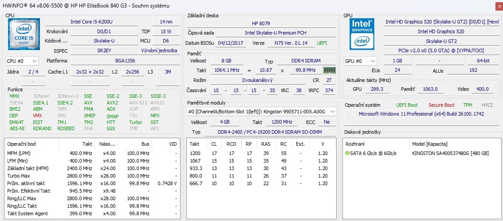Click the 8 GB memory size field
503x221 pixels.
pos(227,61)
